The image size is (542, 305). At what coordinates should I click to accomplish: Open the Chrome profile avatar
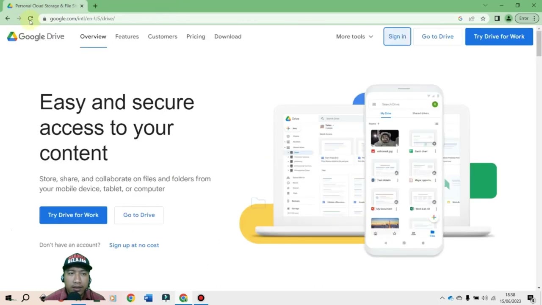click(x=509, y=19)
